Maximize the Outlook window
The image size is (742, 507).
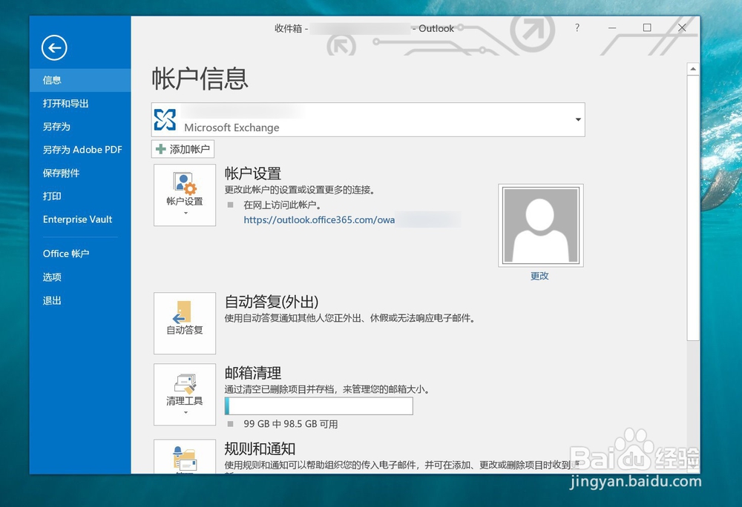[647, 28]
